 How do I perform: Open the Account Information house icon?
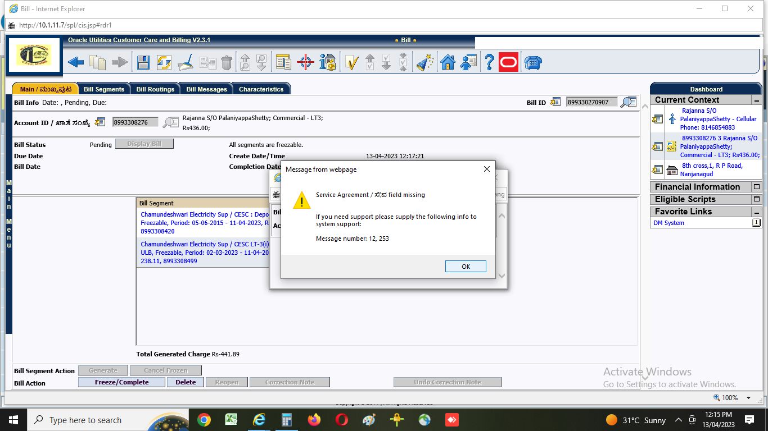[327, 62]
